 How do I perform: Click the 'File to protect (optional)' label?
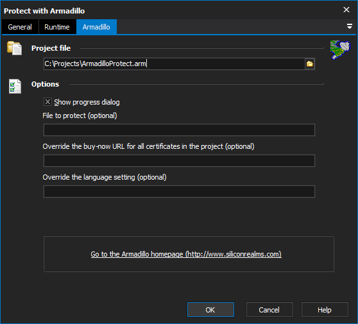[80, 115]
